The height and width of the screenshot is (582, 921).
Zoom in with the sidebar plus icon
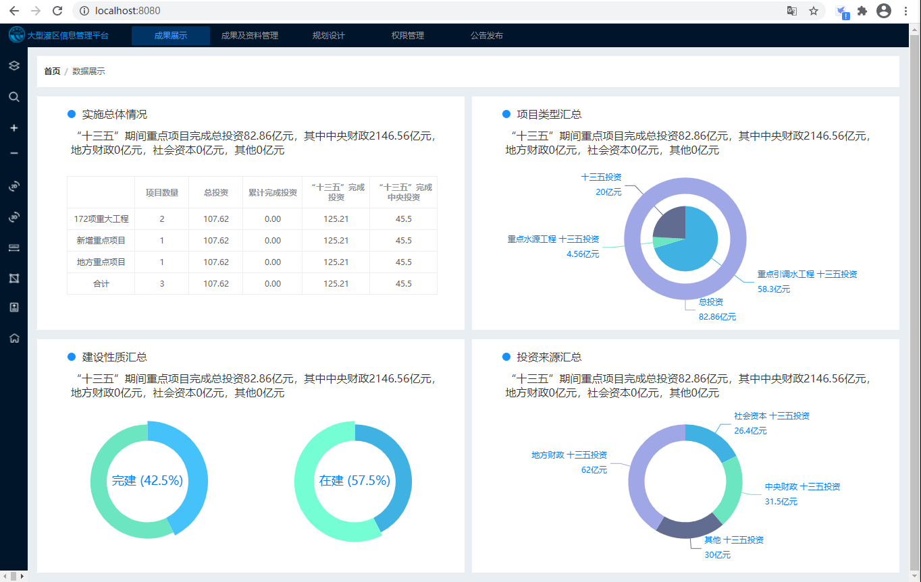pyautogui.click(x=14, y=128)
